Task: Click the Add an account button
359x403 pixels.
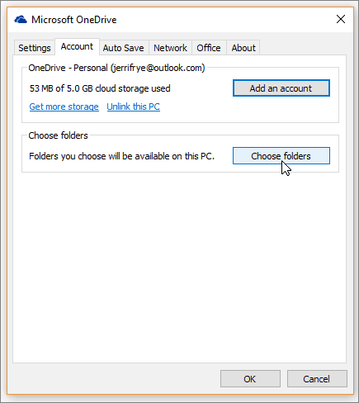Action: [x=281, y=88]
